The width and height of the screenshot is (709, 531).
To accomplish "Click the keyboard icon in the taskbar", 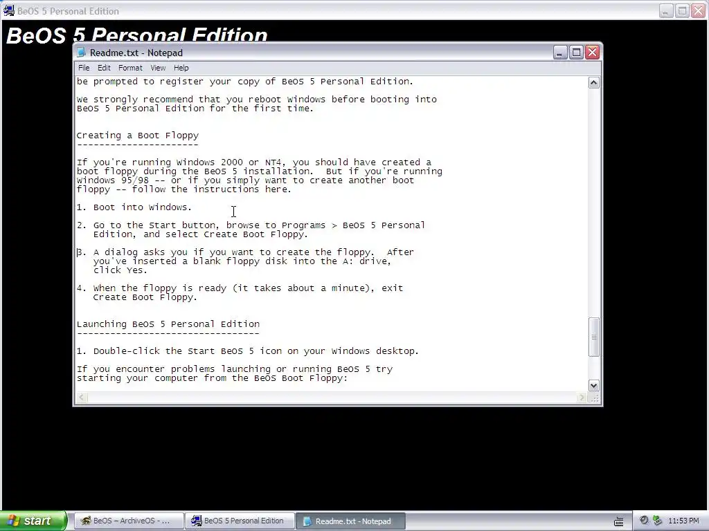I will [619, 521].
